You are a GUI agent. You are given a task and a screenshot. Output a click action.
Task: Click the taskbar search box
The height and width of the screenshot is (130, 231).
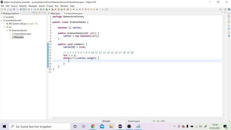(x=40, y=126)
